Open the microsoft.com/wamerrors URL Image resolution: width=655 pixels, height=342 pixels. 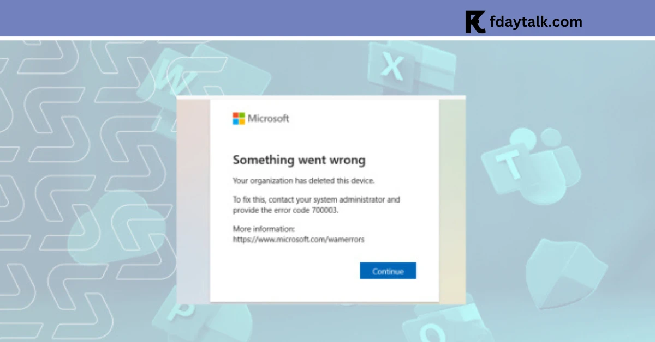(x=299, y=239)
